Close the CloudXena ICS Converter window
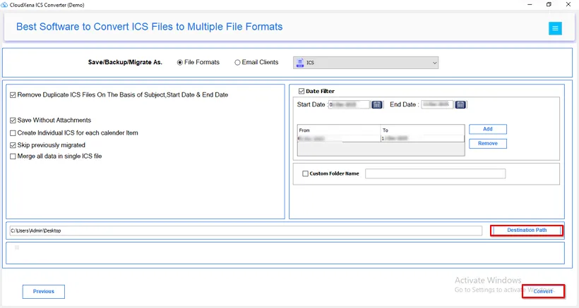 [568, 4]
